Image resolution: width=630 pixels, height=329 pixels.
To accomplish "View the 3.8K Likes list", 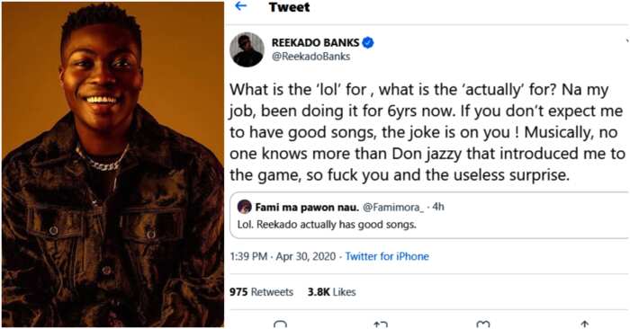I will point(331,292).
